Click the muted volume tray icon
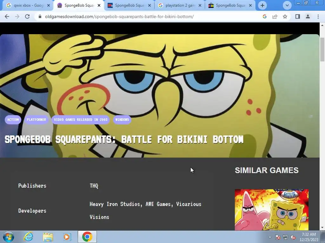This screenshot has height=243, width=325. tap(293, 237)
